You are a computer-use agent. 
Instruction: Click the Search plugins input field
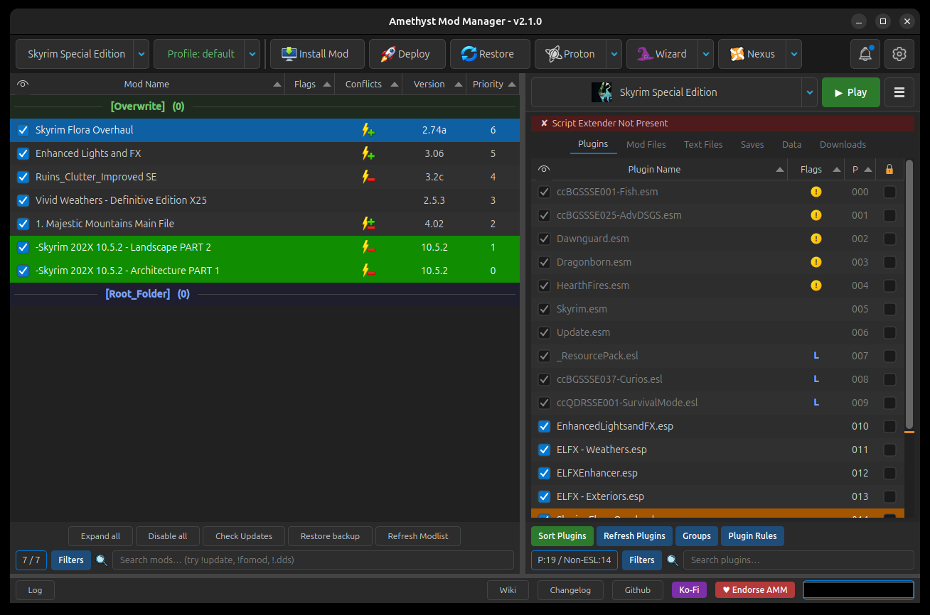coord(798,560)
